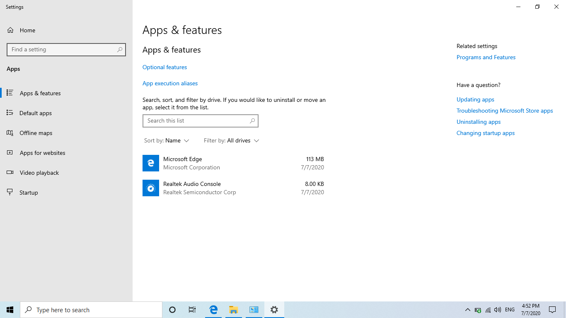Image resolution: width=566 pixels, height=318 pixels.
Task: Click taskbar Type here to search box
Action: 91,310
